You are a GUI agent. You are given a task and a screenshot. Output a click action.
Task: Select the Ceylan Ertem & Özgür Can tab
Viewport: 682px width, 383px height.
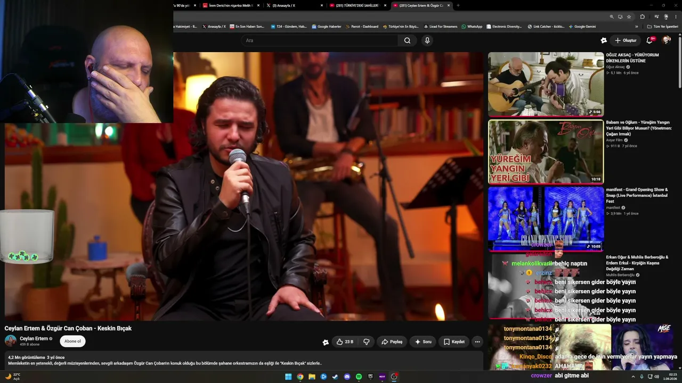click(x=421, y=5)
